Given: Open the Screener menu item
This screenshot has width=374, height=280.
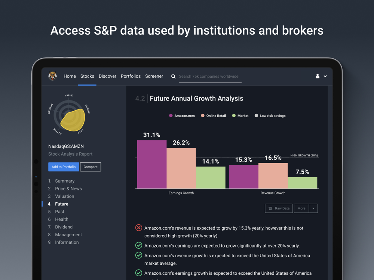Looking at the screenshot, I should (154, 76).
